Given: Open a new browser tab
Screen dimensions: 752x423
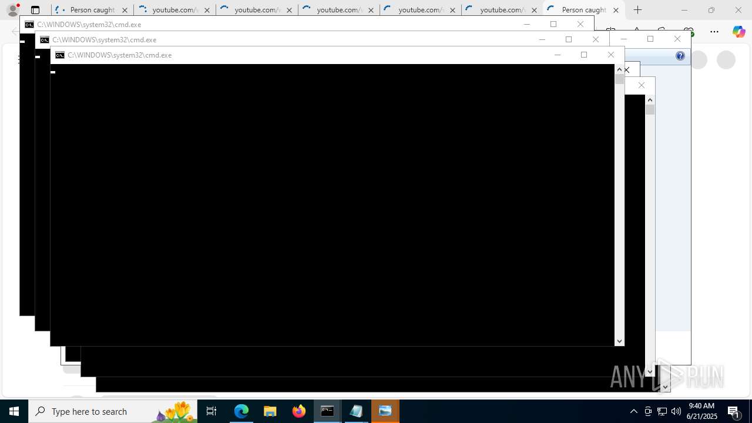Looking at the screenshot, I should click(x=638, y=10).
